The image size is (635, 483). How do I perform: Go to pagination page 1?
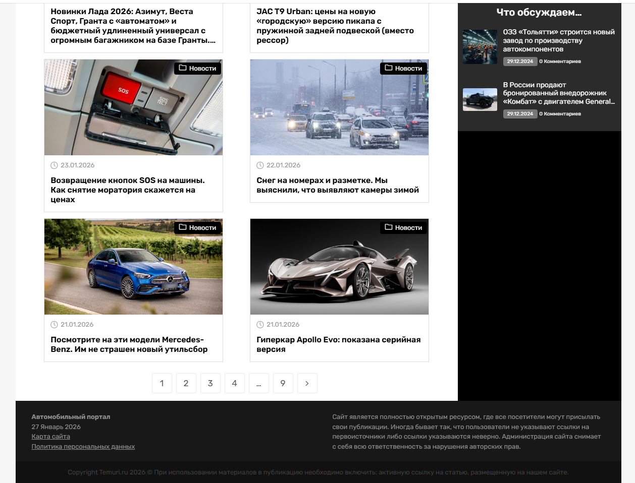tap(162, 383)
